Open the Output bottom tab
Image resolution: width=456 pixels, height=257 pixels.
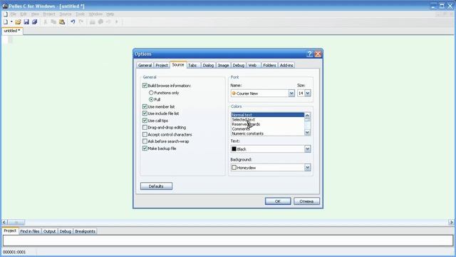49,231
